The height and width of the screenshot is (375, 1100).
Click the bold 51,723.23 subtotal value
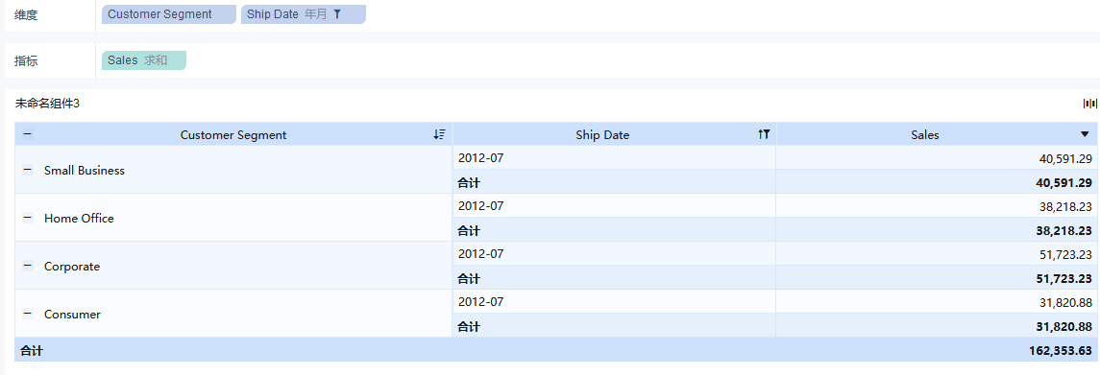point(1063,278)
